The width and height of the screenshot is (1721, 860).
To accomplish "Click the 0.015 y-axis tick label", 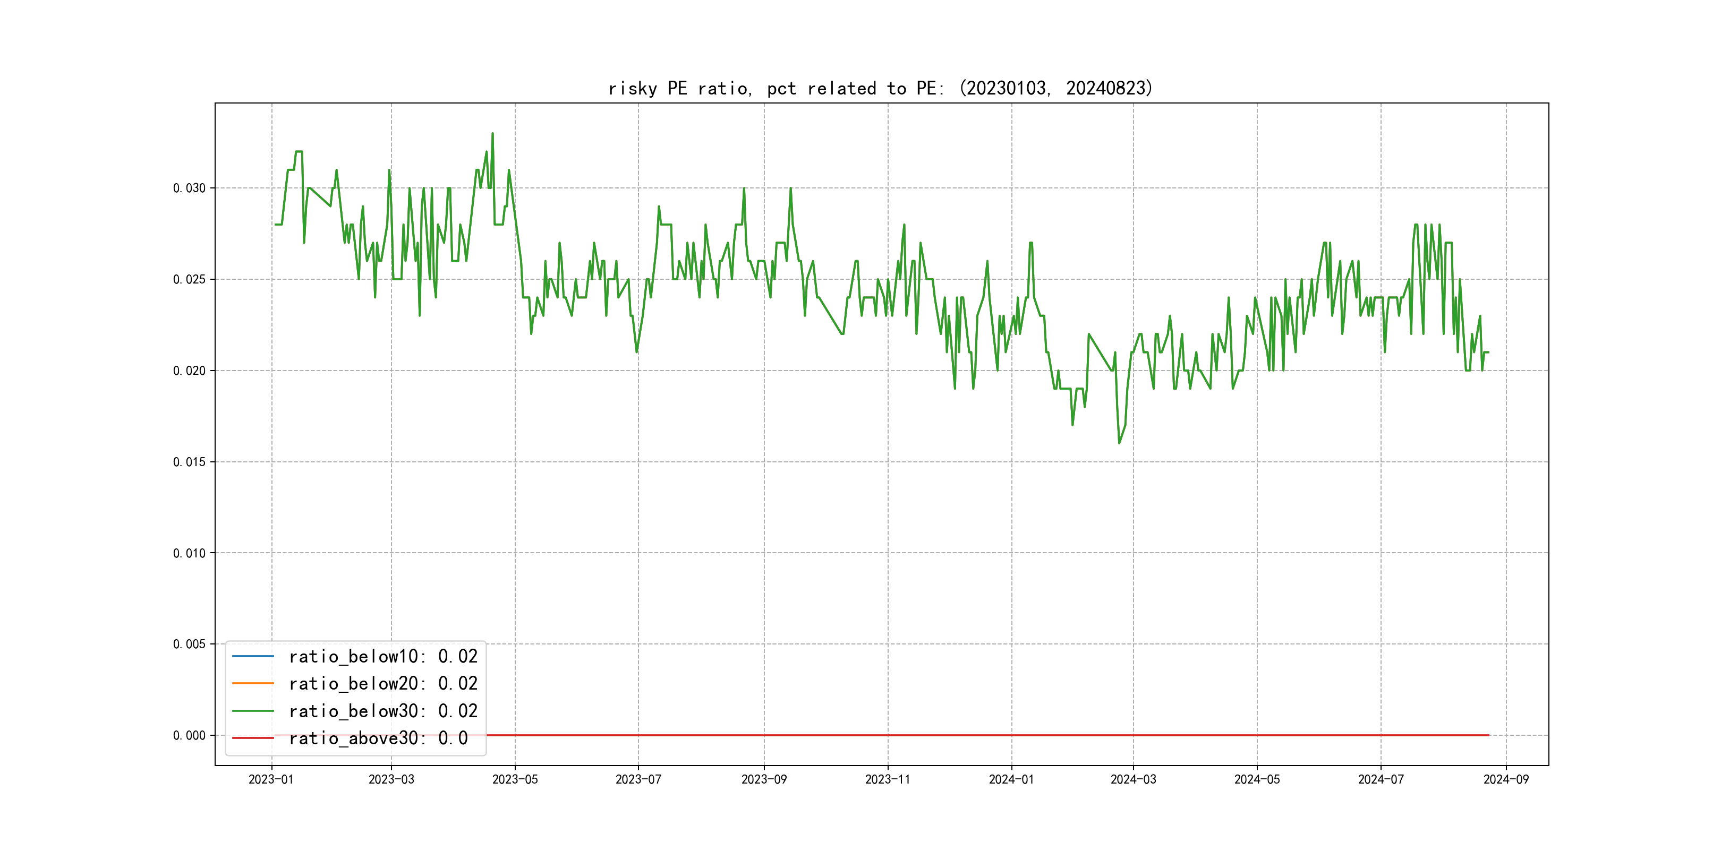I will (x=189, y=462).
